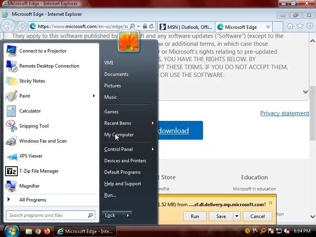Viewport: 316px width, 237px height.
Task: Expand the Recent Items submenu arrow
Action: pyautogui.click(x=153, y=123)
